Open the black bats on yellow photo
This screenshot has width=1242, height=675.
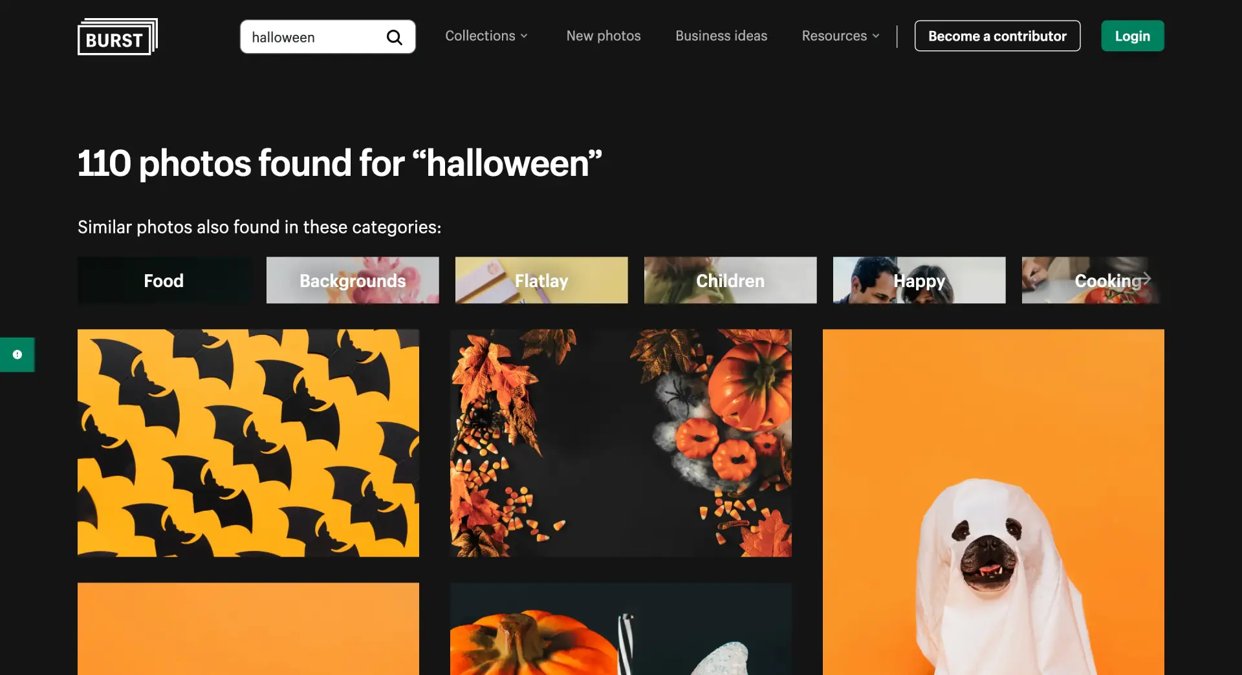(248, 443)
